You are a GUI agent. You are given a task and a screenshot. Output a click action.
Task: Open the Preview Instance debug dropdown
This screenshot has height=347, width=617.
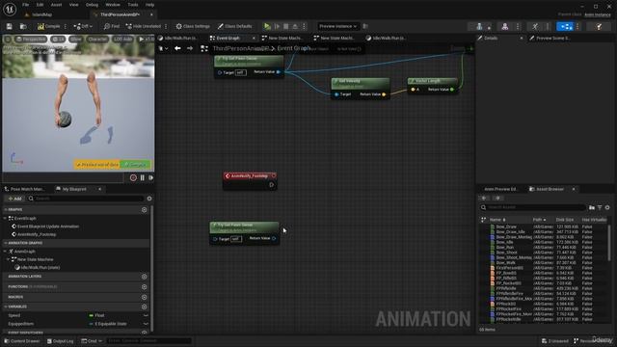coord(337,26)
